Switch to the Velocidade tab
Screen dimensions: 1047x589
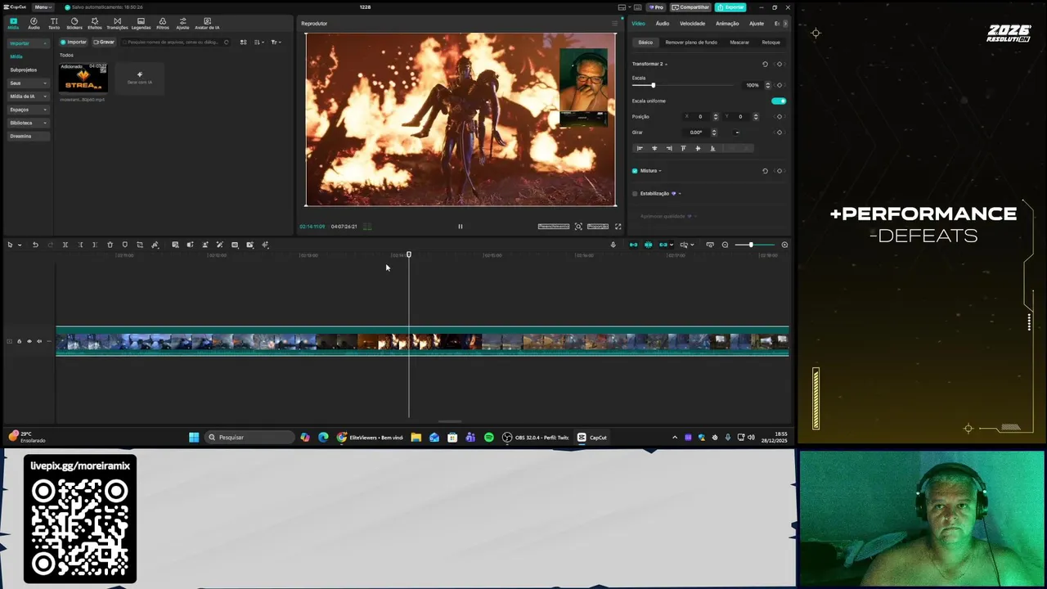(x=692, y=24)
